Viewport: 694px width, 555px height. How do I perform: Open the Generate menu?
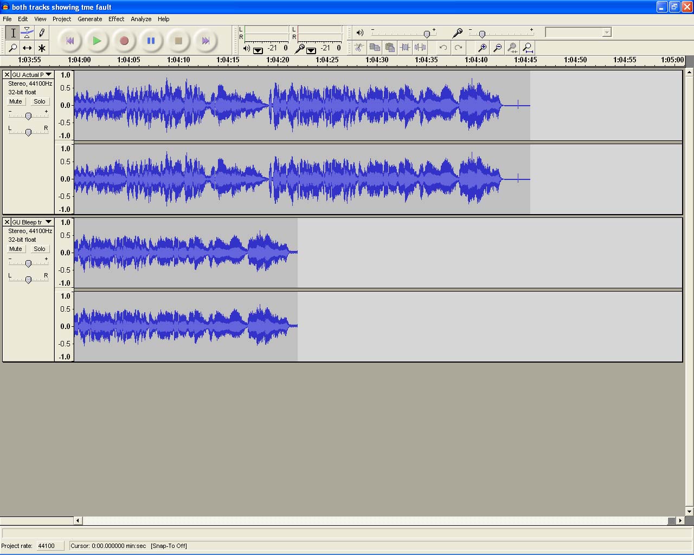pyautogui.click(x=89, y=19)
